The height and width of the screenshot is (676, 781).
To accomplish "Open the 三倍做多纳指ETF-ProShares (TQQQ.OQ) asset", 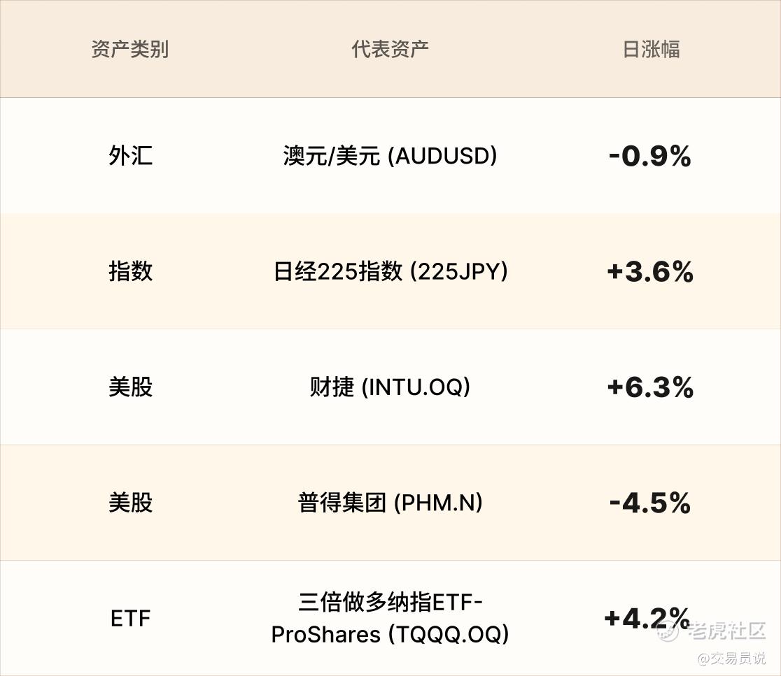I will (390, 618).
